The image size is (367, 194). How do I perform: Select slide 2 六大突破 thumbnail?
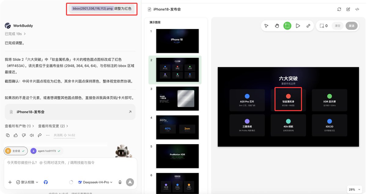point(177,70)
